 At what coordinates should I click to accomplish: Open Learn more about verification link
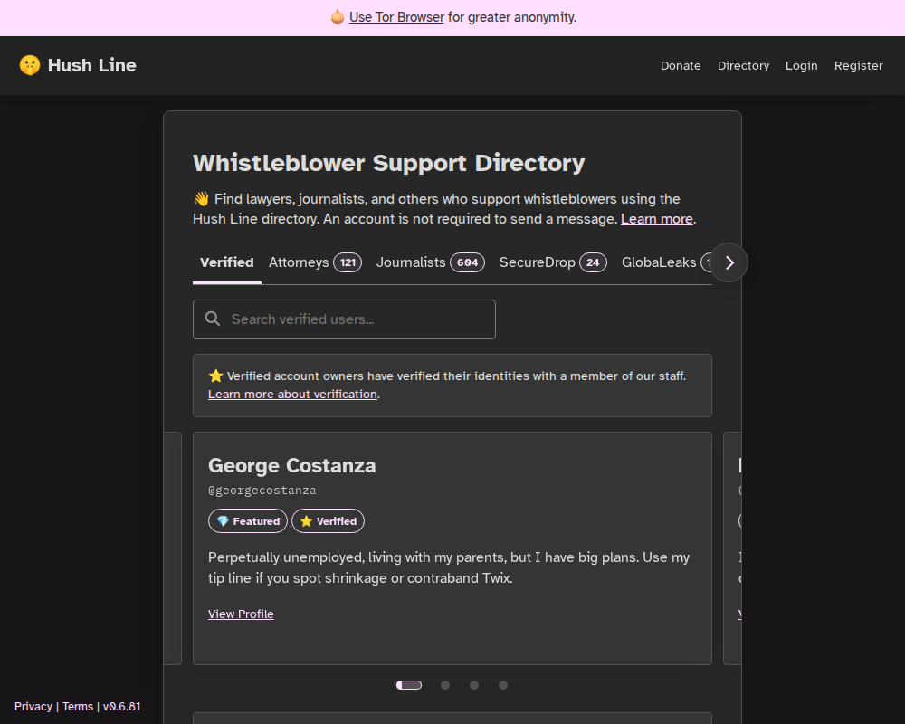click(x=292, y=395)
